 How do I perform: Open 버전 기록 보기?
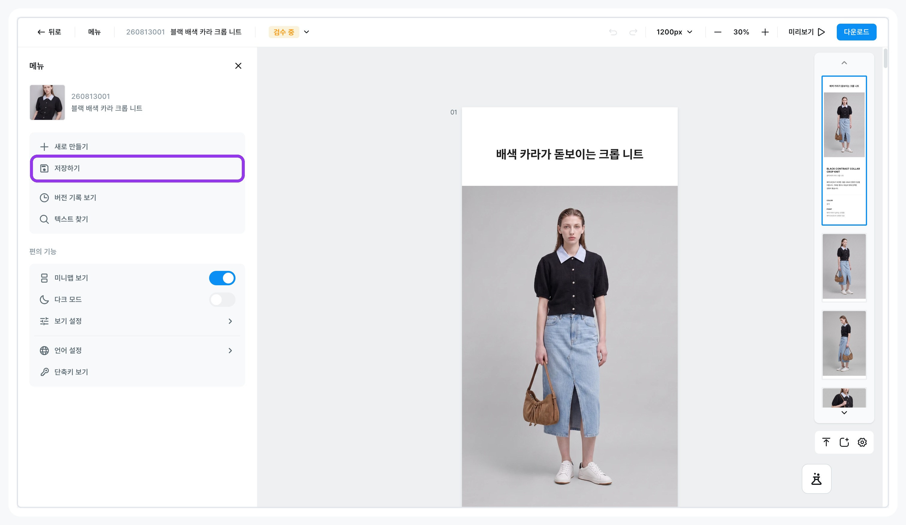tap(137, 198)
